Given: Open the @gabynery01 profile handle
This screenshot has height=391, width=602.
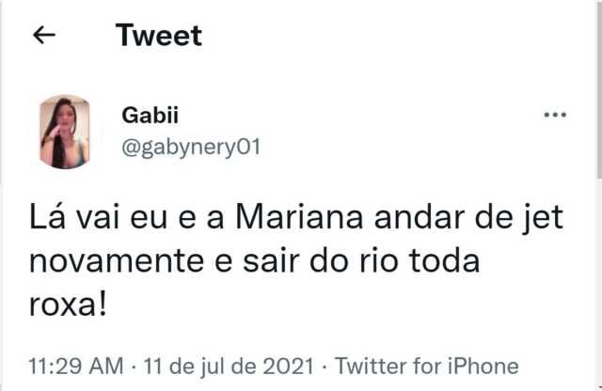Looking at the screenshot, I should click(x=190, y=148).
